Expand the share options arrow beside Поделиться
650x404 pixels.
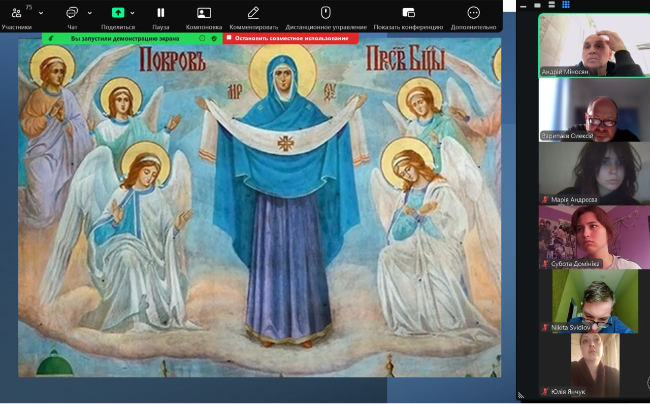point(133,13)
